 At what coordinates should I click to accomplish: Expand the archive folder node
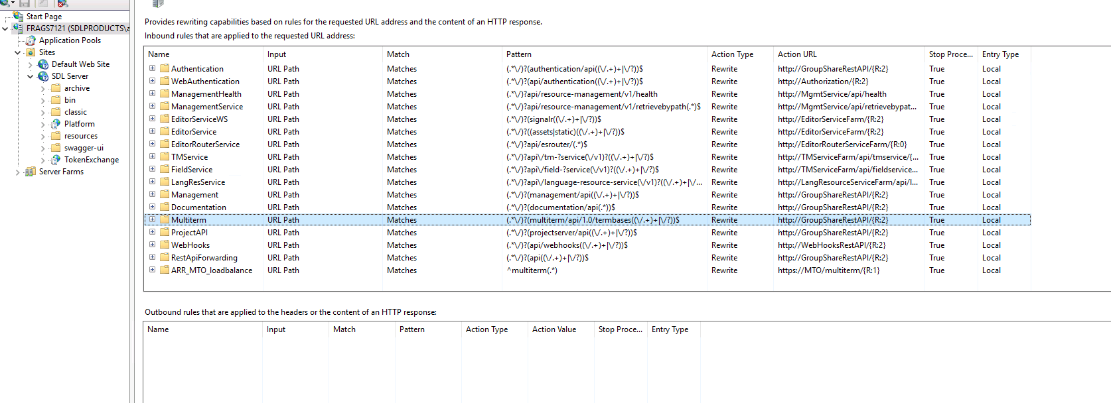point(43,88)
